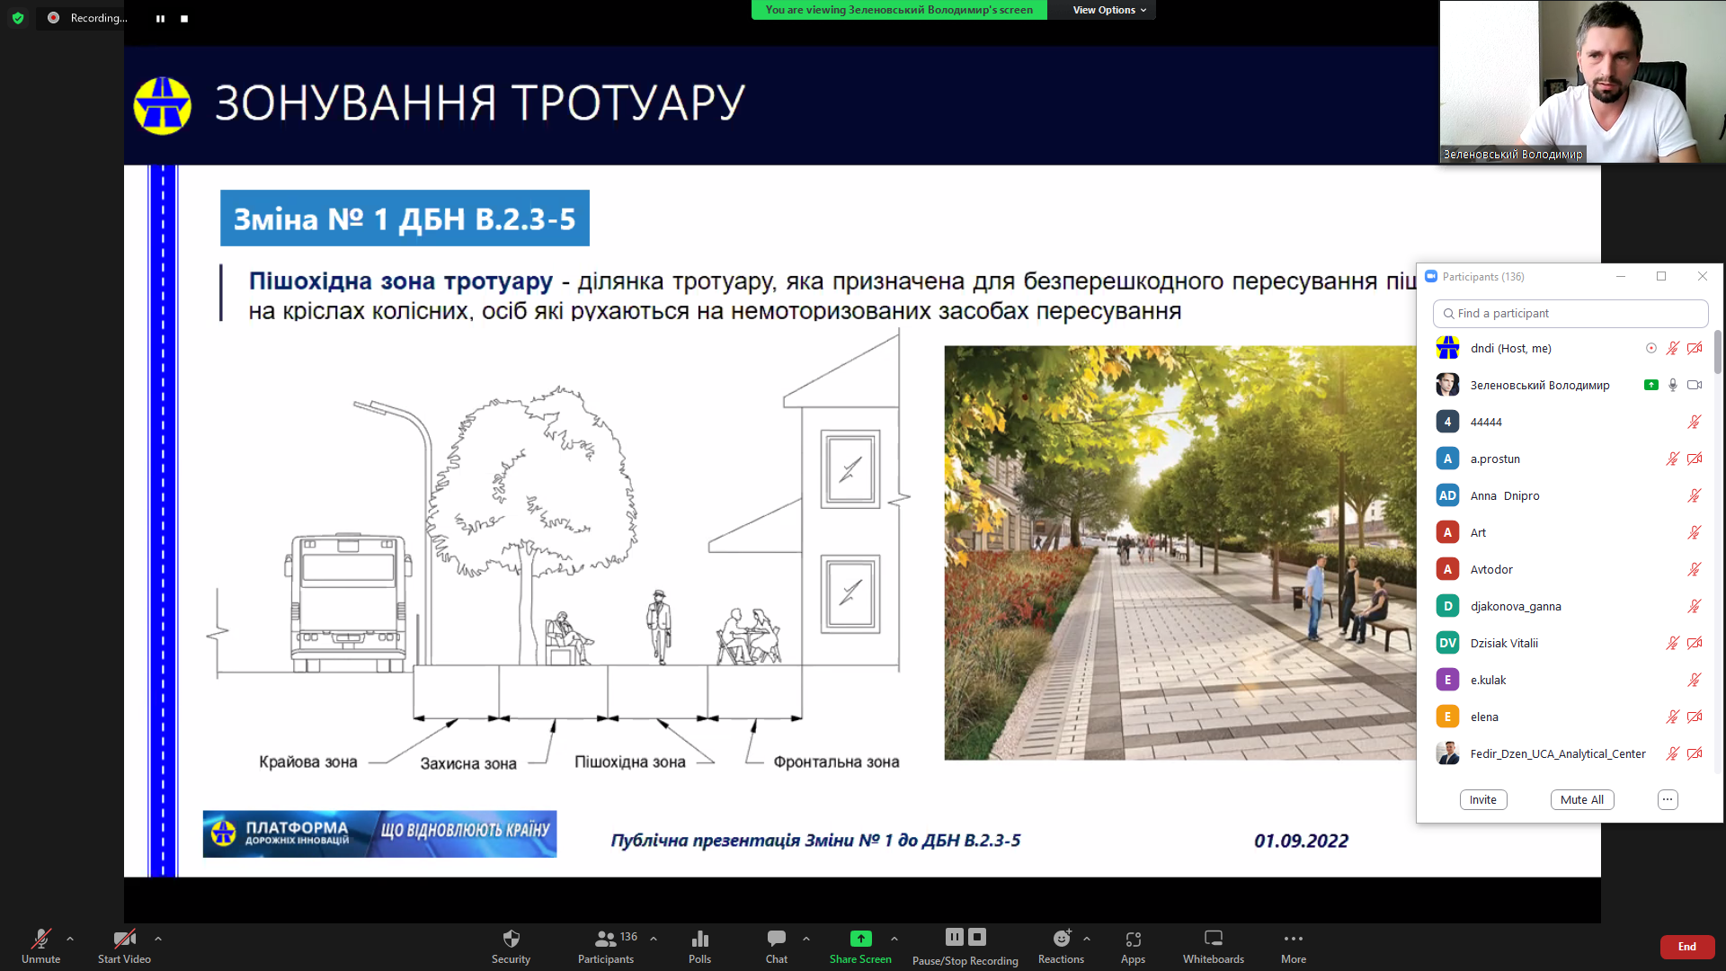Open the Apps icon
The image size is (1726, 971).
1133,940
